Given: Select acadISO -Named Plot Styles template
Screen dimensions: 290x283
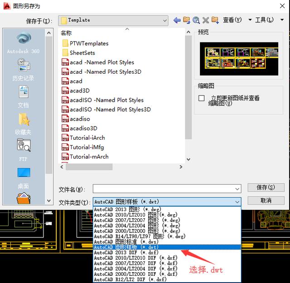Looking at the screenshot, I should coord(102,100).
